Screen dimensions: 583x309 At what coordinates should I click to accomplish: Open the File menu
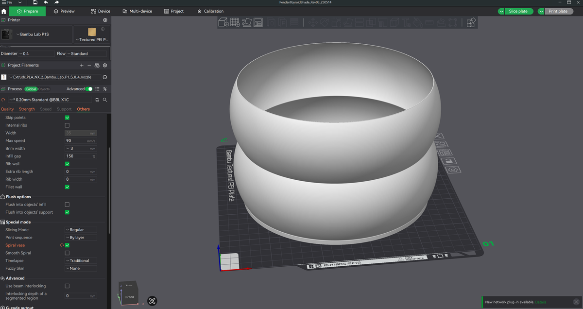[x=7, y=2]
